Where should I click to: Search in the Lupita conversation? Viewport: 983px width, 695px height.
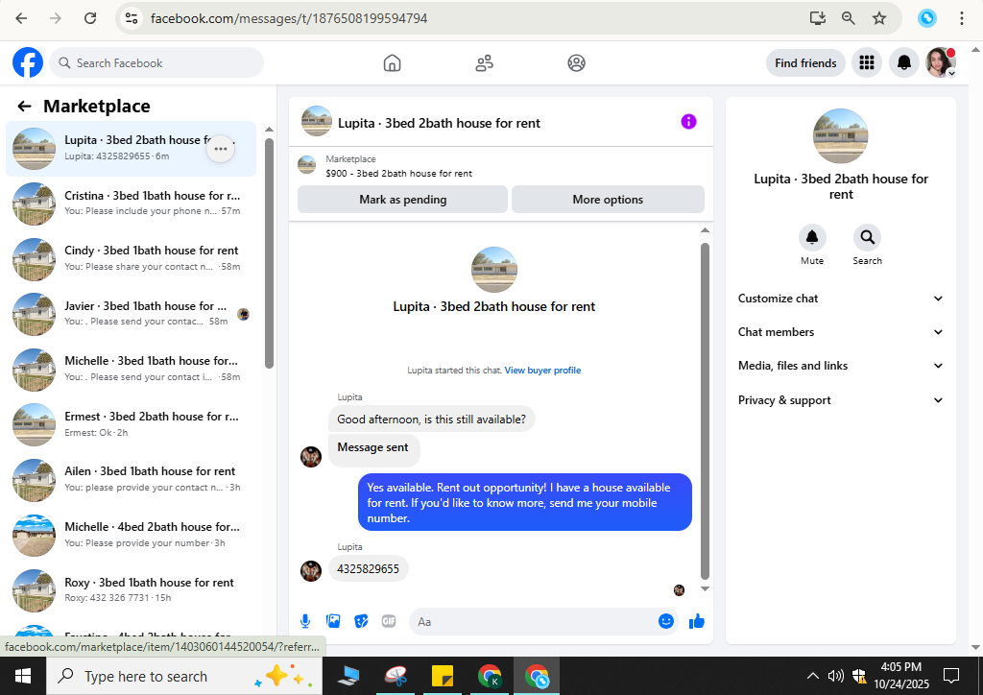pos(867,237)
